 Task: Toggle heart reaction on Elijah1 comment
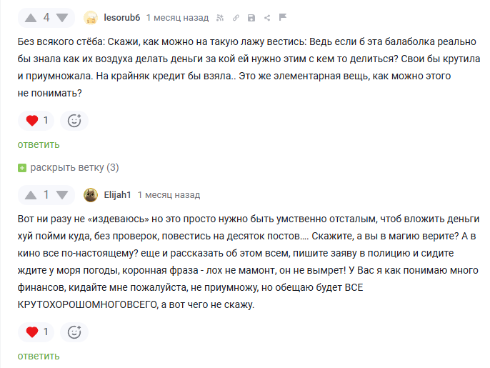37,332
